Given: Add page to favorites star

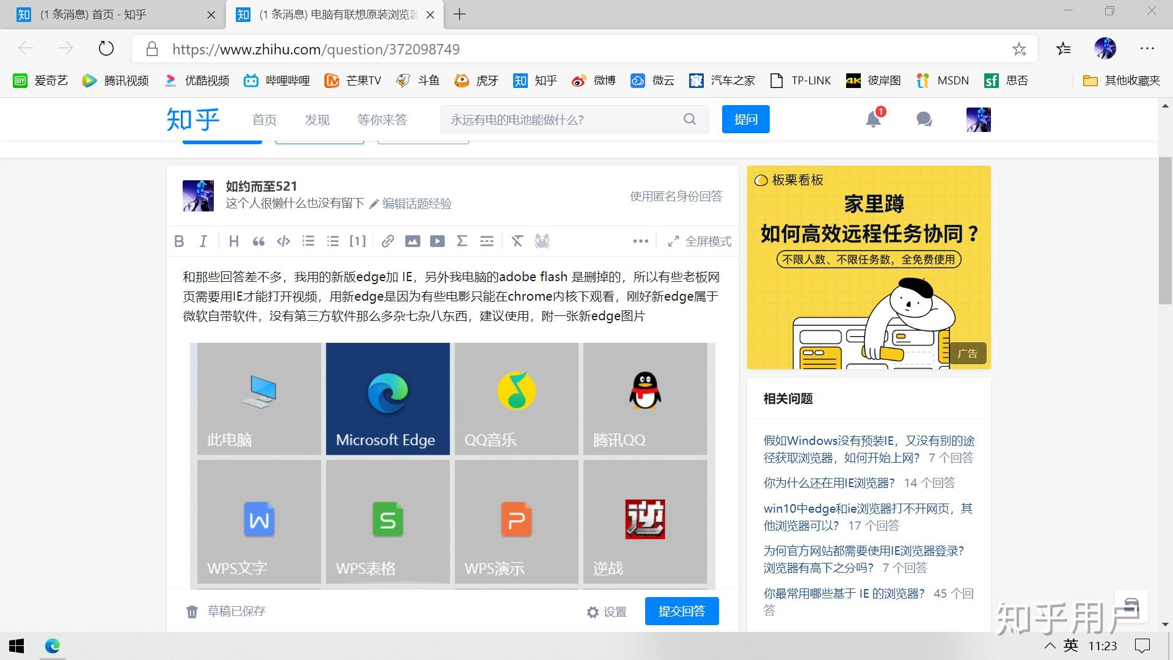Looking at the screenshot, I should [x=1019, y=49].
